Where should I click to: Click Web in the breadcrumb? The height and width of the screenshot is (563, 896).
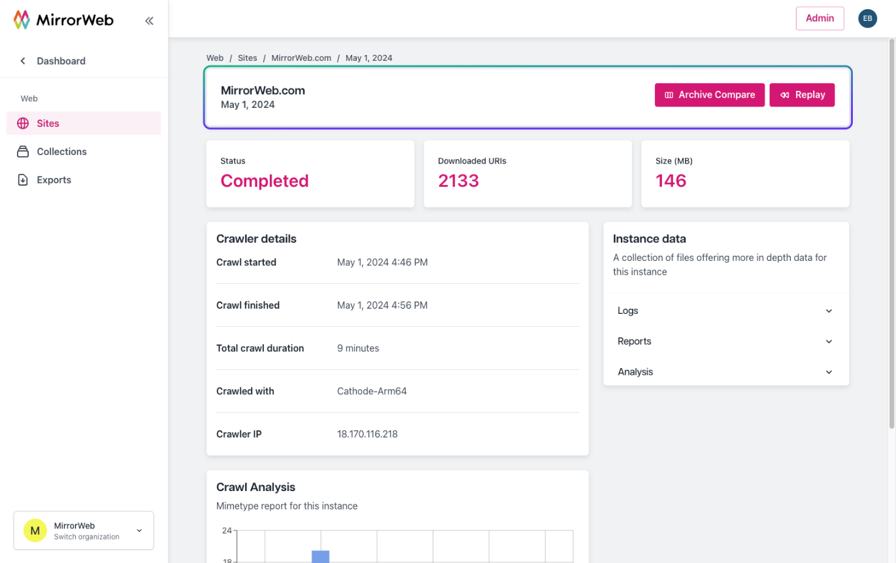tap(215, 58)
